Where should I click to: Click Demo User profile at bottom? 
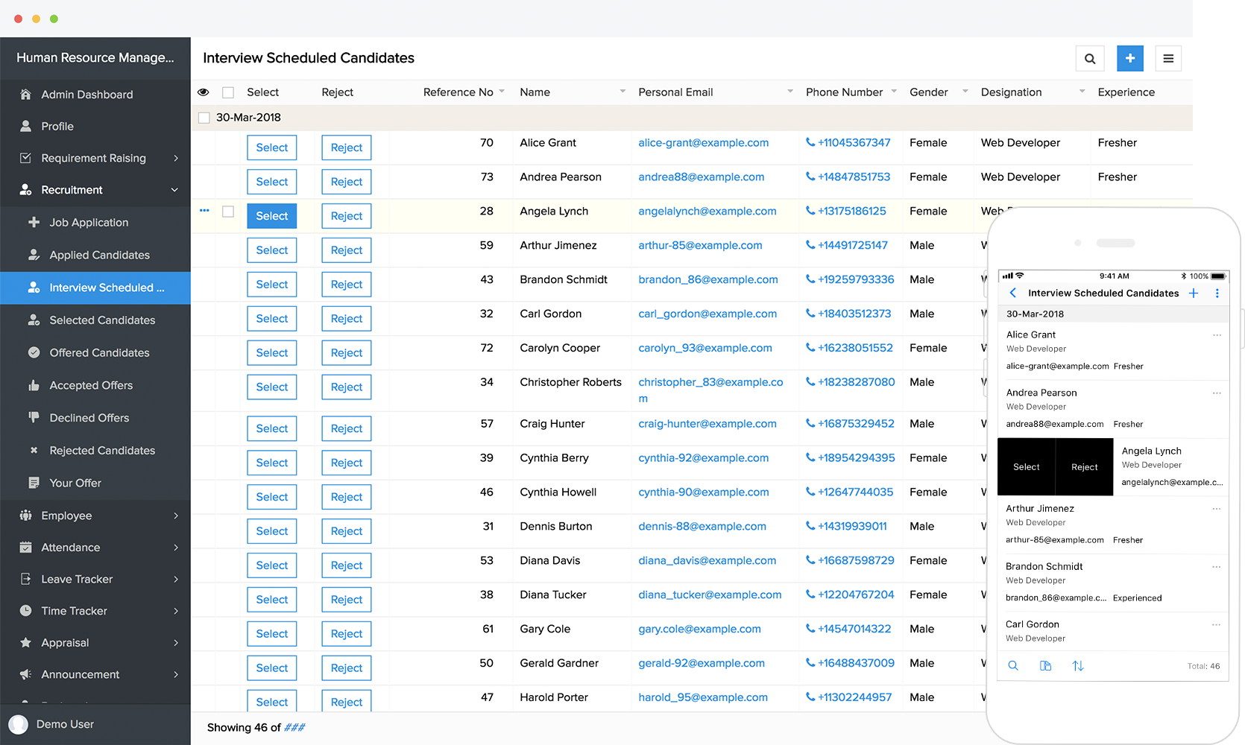(x=65, y=724)
